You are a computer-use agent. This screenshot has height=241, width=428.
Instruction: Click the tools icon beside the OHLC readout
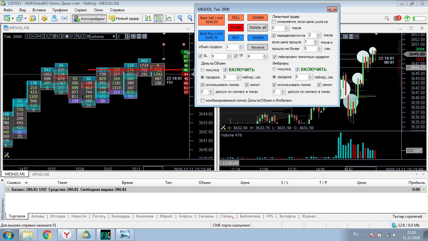(223, 127)
